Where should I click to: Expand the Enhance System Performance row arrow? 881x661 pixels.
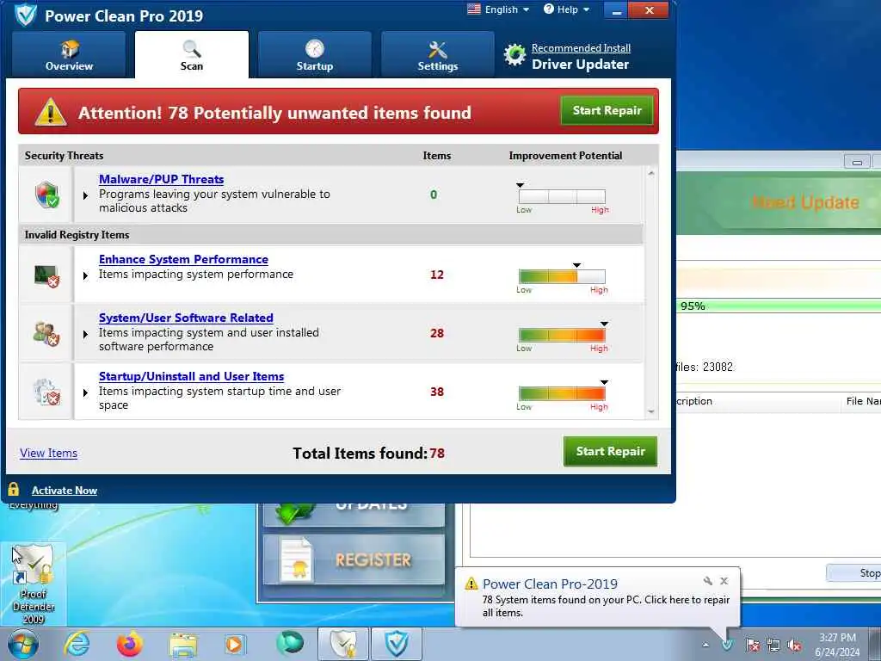(x=85, y=275)
